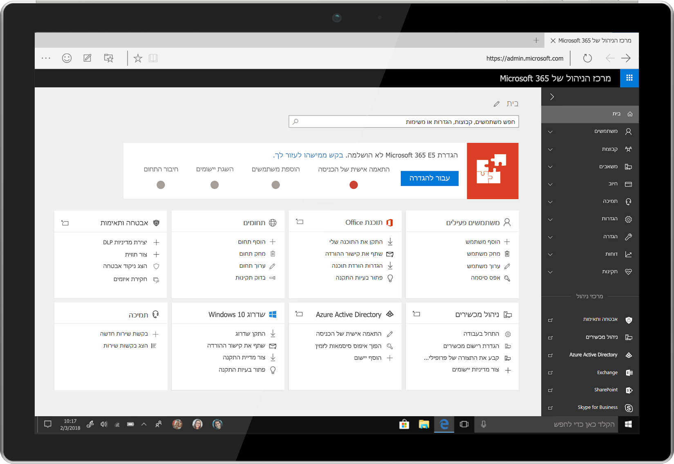
Task: Click the אבטחה ותאימות shield sidebar icon
Action: tap(629, 320)
